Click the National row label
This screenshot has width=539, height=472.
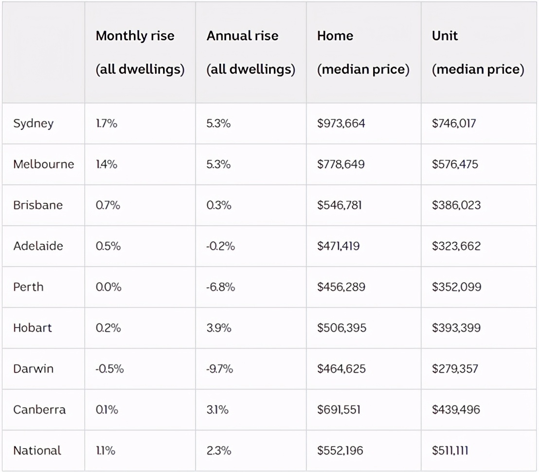(37, 451)
